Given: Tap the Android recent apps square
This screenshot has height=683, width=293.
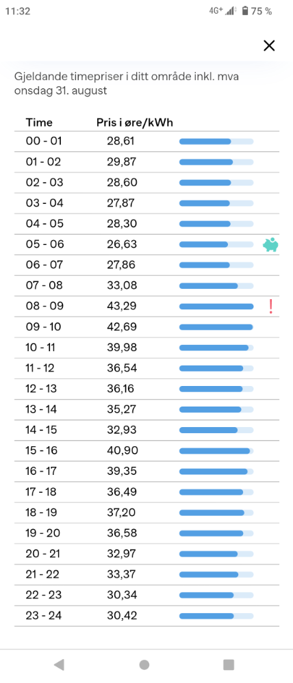Looking at the screenshot, I should (x=229, y=665).
